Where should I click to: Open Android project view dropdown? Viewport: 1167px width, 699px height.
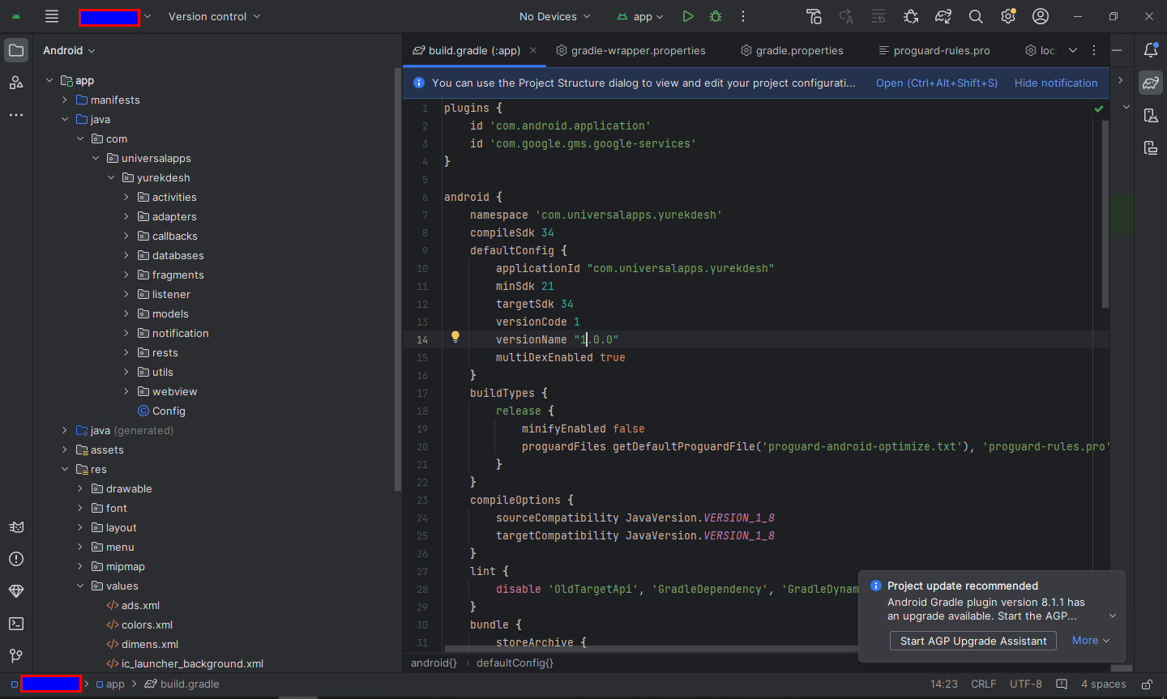pos(69,50)
